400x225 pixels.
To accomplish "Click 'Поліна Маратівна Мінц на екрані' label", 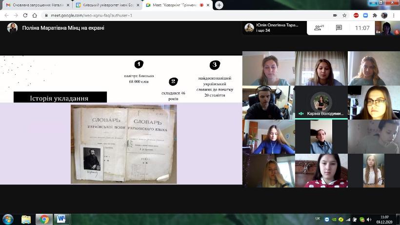I will [x=63, y=28].
